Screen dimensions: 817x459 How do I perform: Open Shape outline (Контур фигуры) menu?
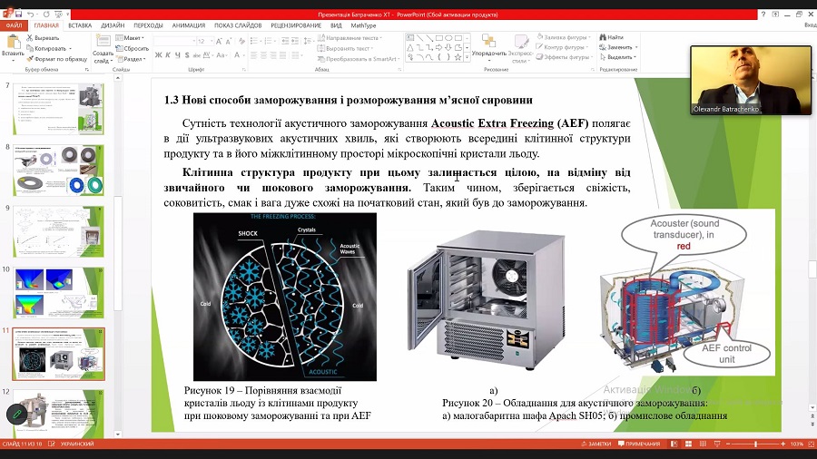point(563,47)
